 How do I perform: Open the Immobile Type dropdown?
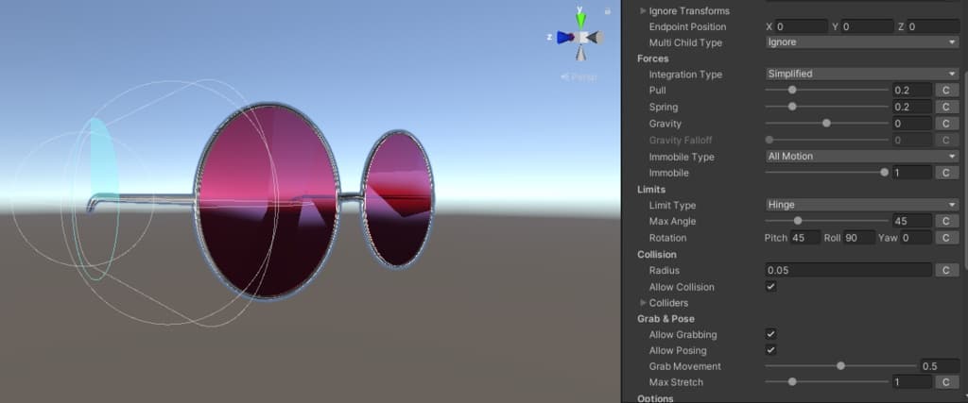(x=861, y=156)
